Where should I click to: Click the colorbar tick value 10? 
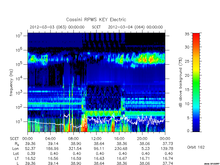[x=187, y=104]
